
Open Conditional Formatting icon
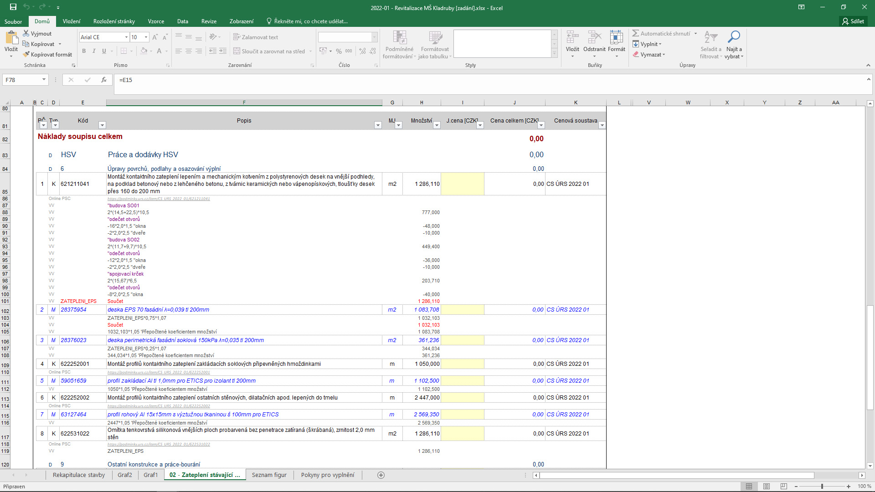click(x=399, y=38)
